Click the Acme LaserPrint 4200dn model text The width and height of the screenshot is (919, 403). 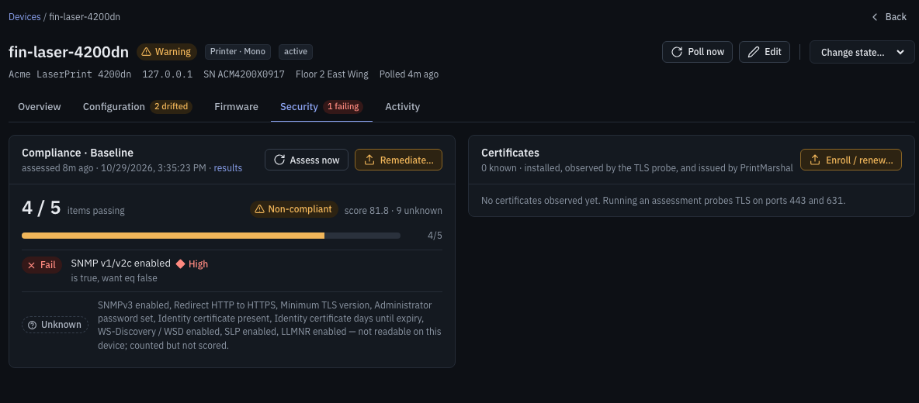[71, 74]
